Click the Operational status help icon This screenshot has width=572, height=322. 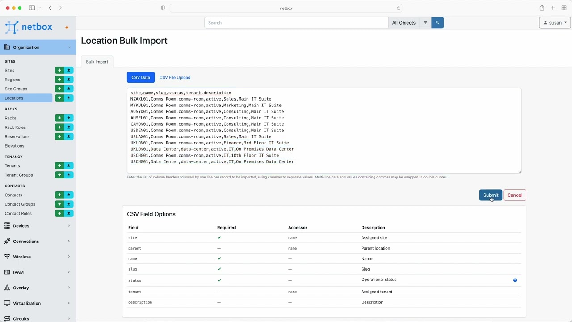point(515,280)
